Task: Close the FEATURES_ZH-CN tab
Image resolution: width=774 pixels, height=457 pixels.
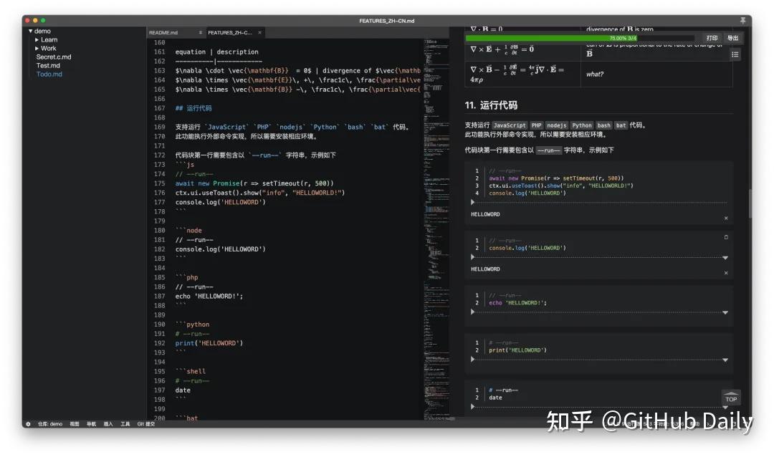Action: 260,33
